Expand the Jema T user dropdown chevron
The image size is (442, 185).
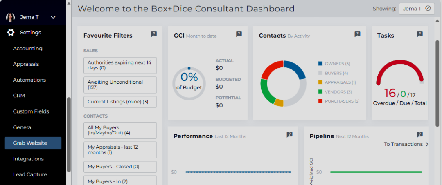tap(53, 18)
